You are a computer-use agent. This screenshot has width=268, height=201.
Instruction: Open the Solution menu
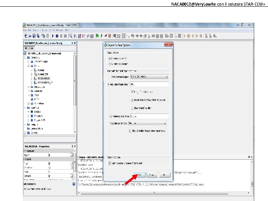click(x=45, y=30)
